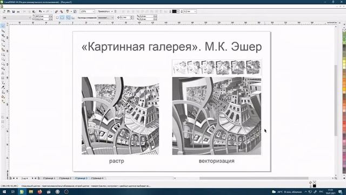
Task: Apply the layout to all pages
Action: point(68,17)
